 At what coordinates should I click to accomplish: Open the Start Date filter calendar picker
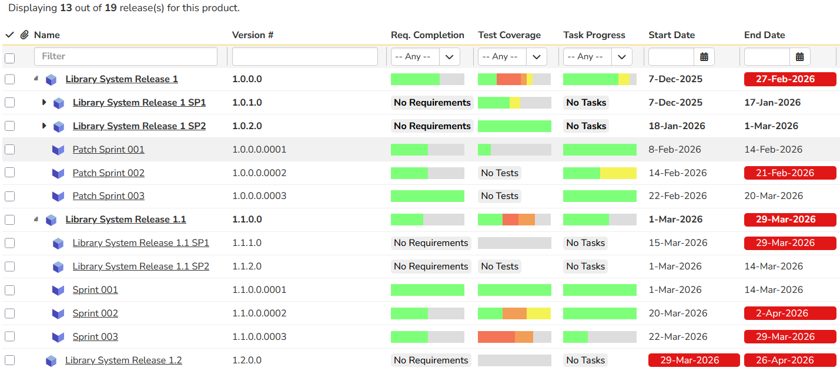(x=704, y=57)
